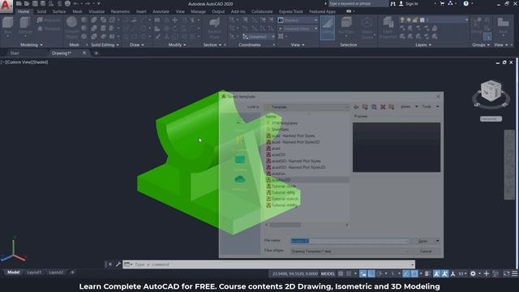Click the delete red X in template dialog
The height and width of the screenshot is (292, 519).
[383, 107]
